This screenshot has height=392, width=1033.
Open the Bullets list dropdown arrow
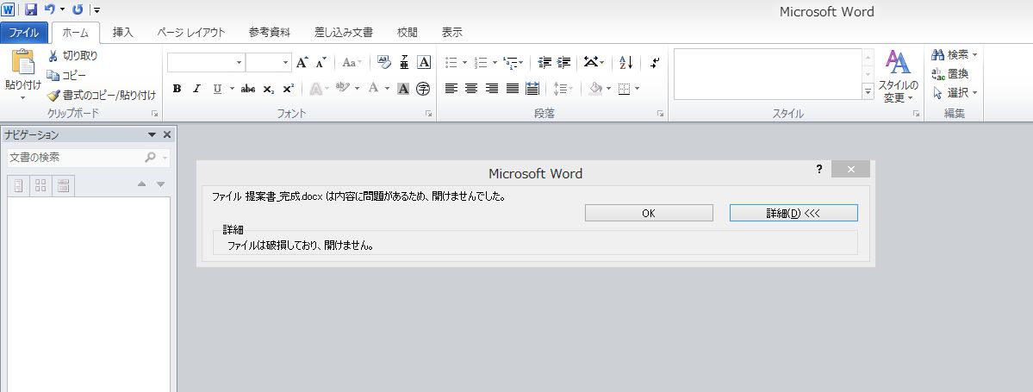pos(464,63)
